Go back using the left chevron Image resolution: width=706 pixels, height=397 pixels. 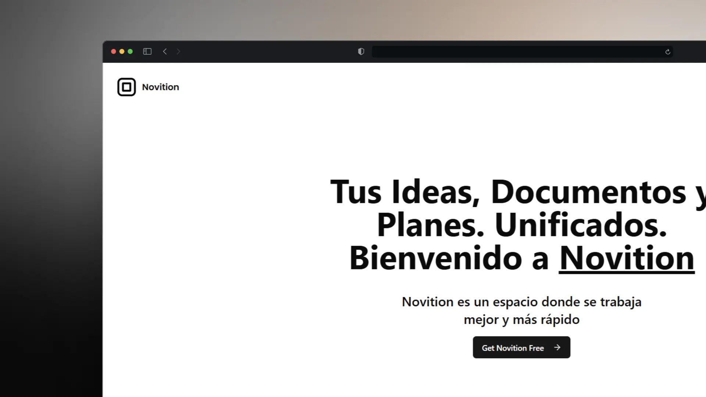165,51
